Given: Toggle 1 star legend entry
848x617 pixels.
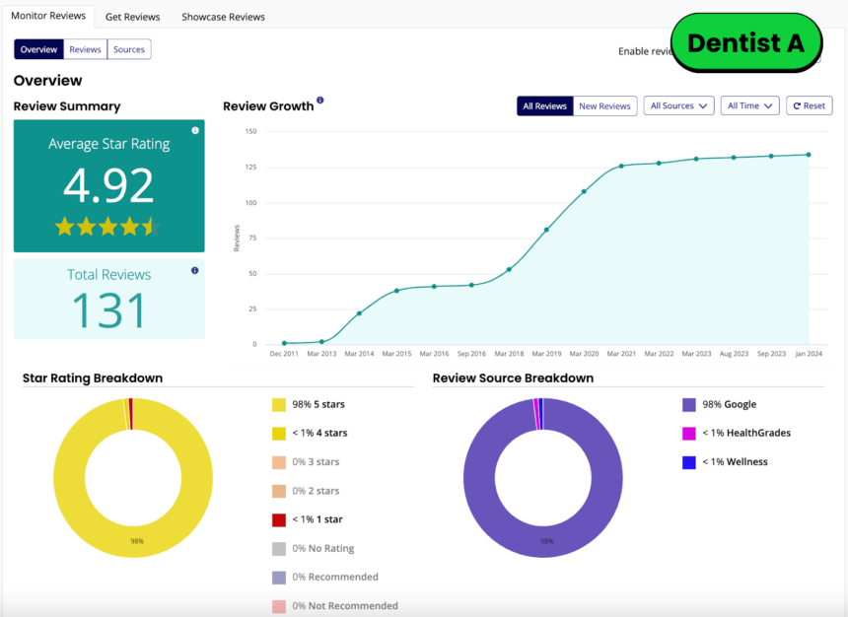Looking at the screenshot, I should coord(318,519).
